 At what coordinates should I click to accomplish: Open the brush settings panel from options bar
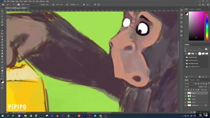19,5
